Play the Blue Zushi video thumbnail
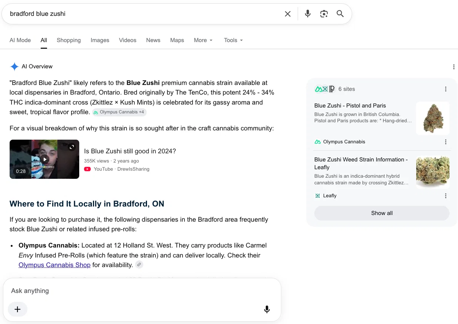This screenshot has height=324, width=458. click(44, 159)
